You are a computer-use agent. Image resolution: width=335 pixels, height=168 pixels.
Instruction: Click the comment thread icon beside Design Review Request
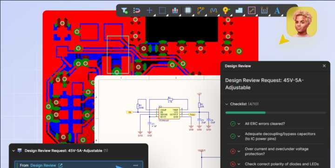20,150
